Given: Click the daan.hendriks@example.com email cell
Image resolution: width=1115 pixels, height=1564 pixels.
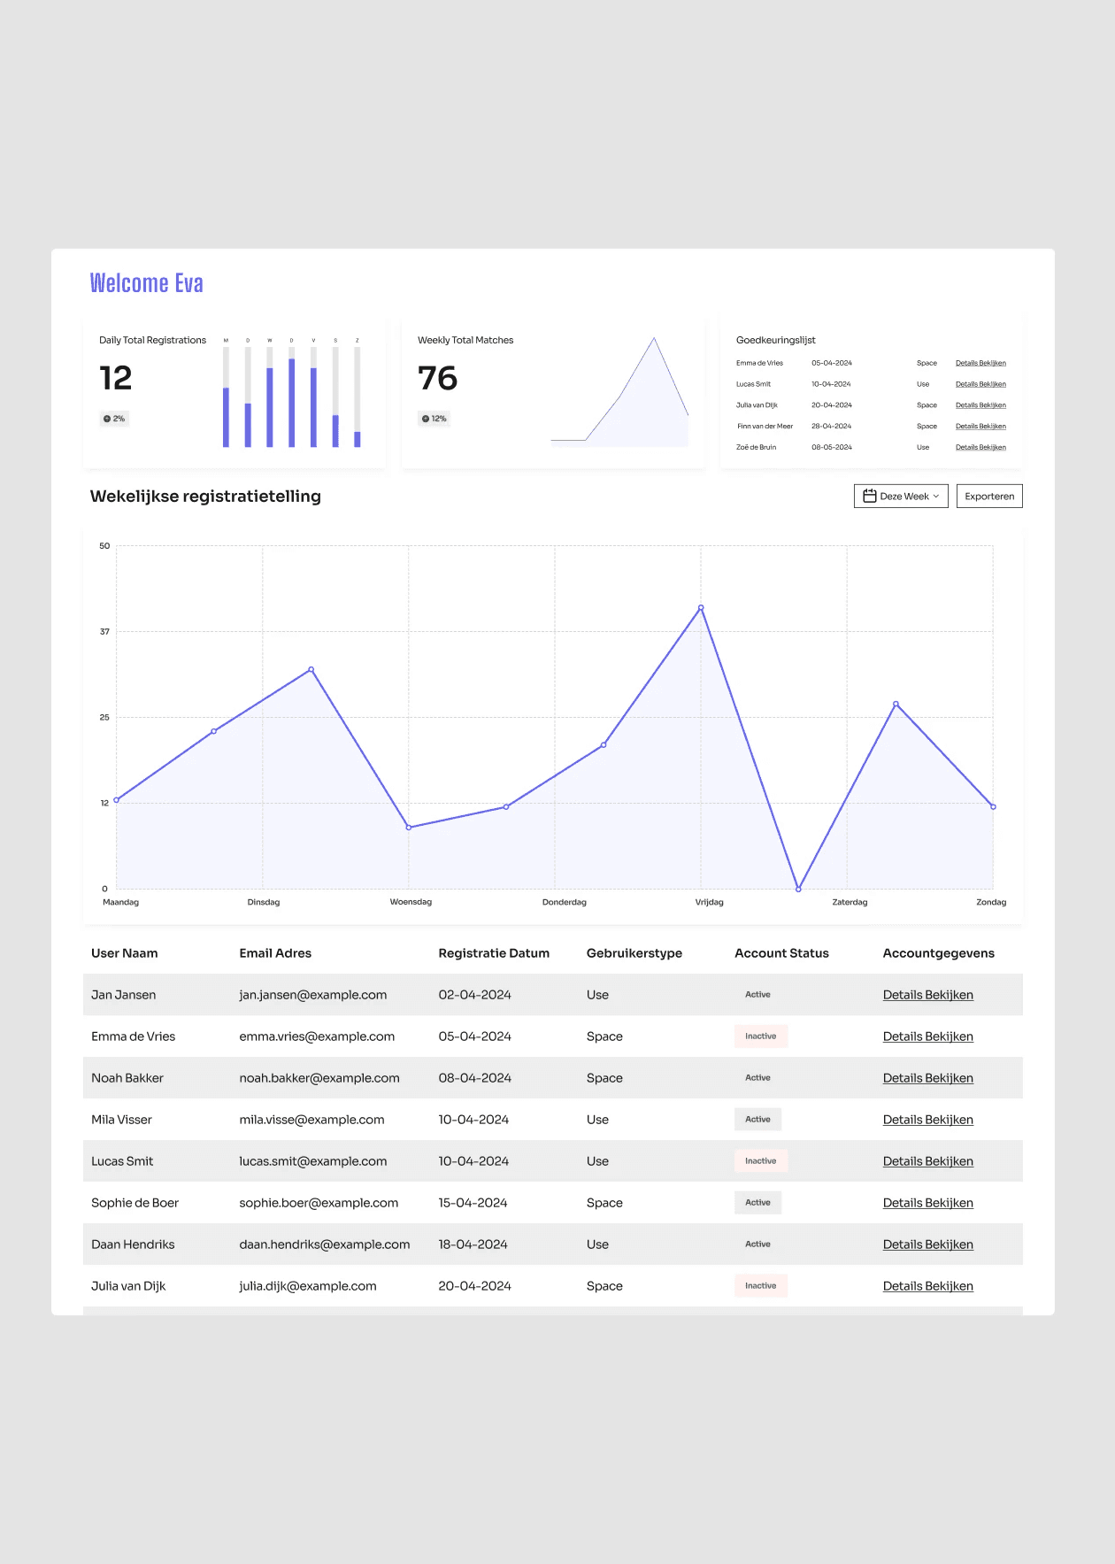Looking at the screenshot, I should 325,1244.
